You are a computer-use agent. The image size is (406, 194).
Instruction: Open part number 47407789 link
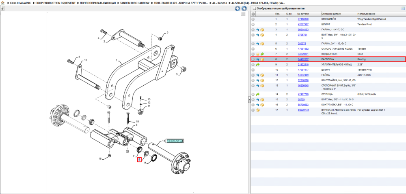pos(303,94)
